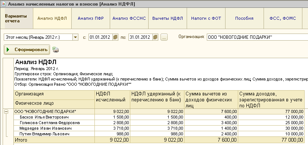Select the Медведев Иван Иванович row
Viewport: 308px width, 145px height.
point(159,128)
